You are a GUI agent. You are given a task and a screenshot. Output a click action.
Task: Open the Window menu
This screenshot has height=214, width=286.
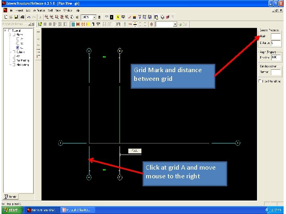68,10
